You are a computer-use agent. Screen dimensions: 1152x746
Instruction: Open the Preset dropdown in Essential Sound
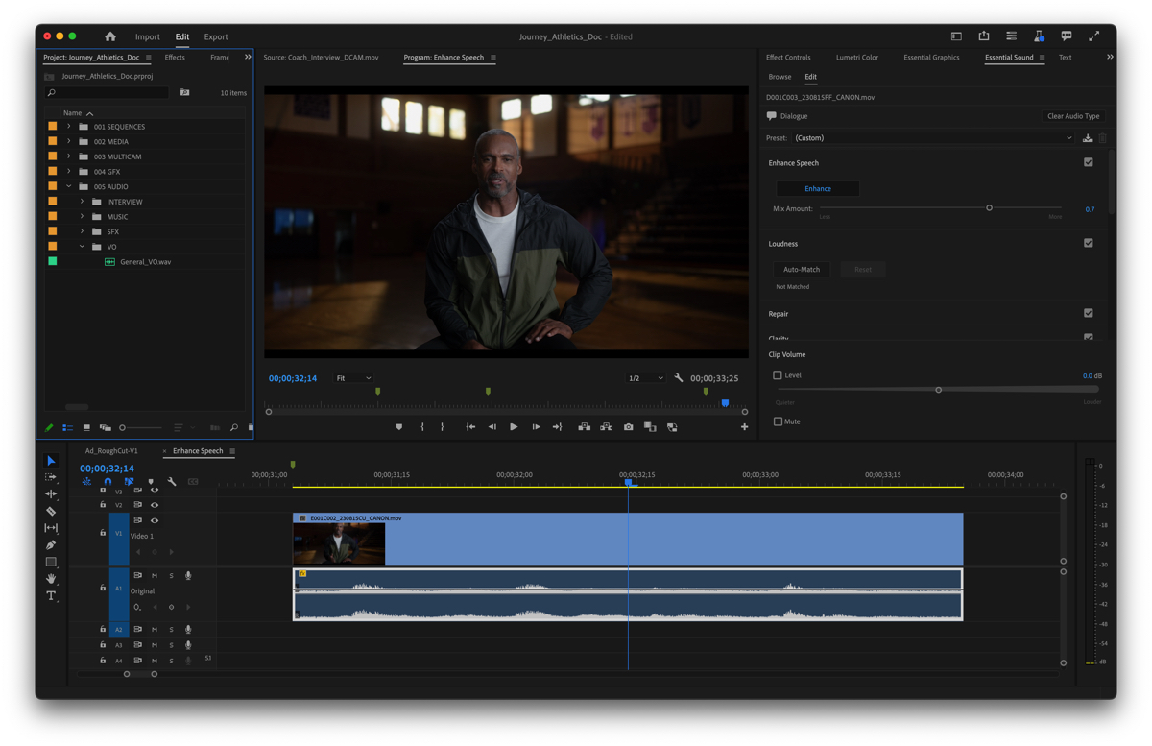pos(932,138)
